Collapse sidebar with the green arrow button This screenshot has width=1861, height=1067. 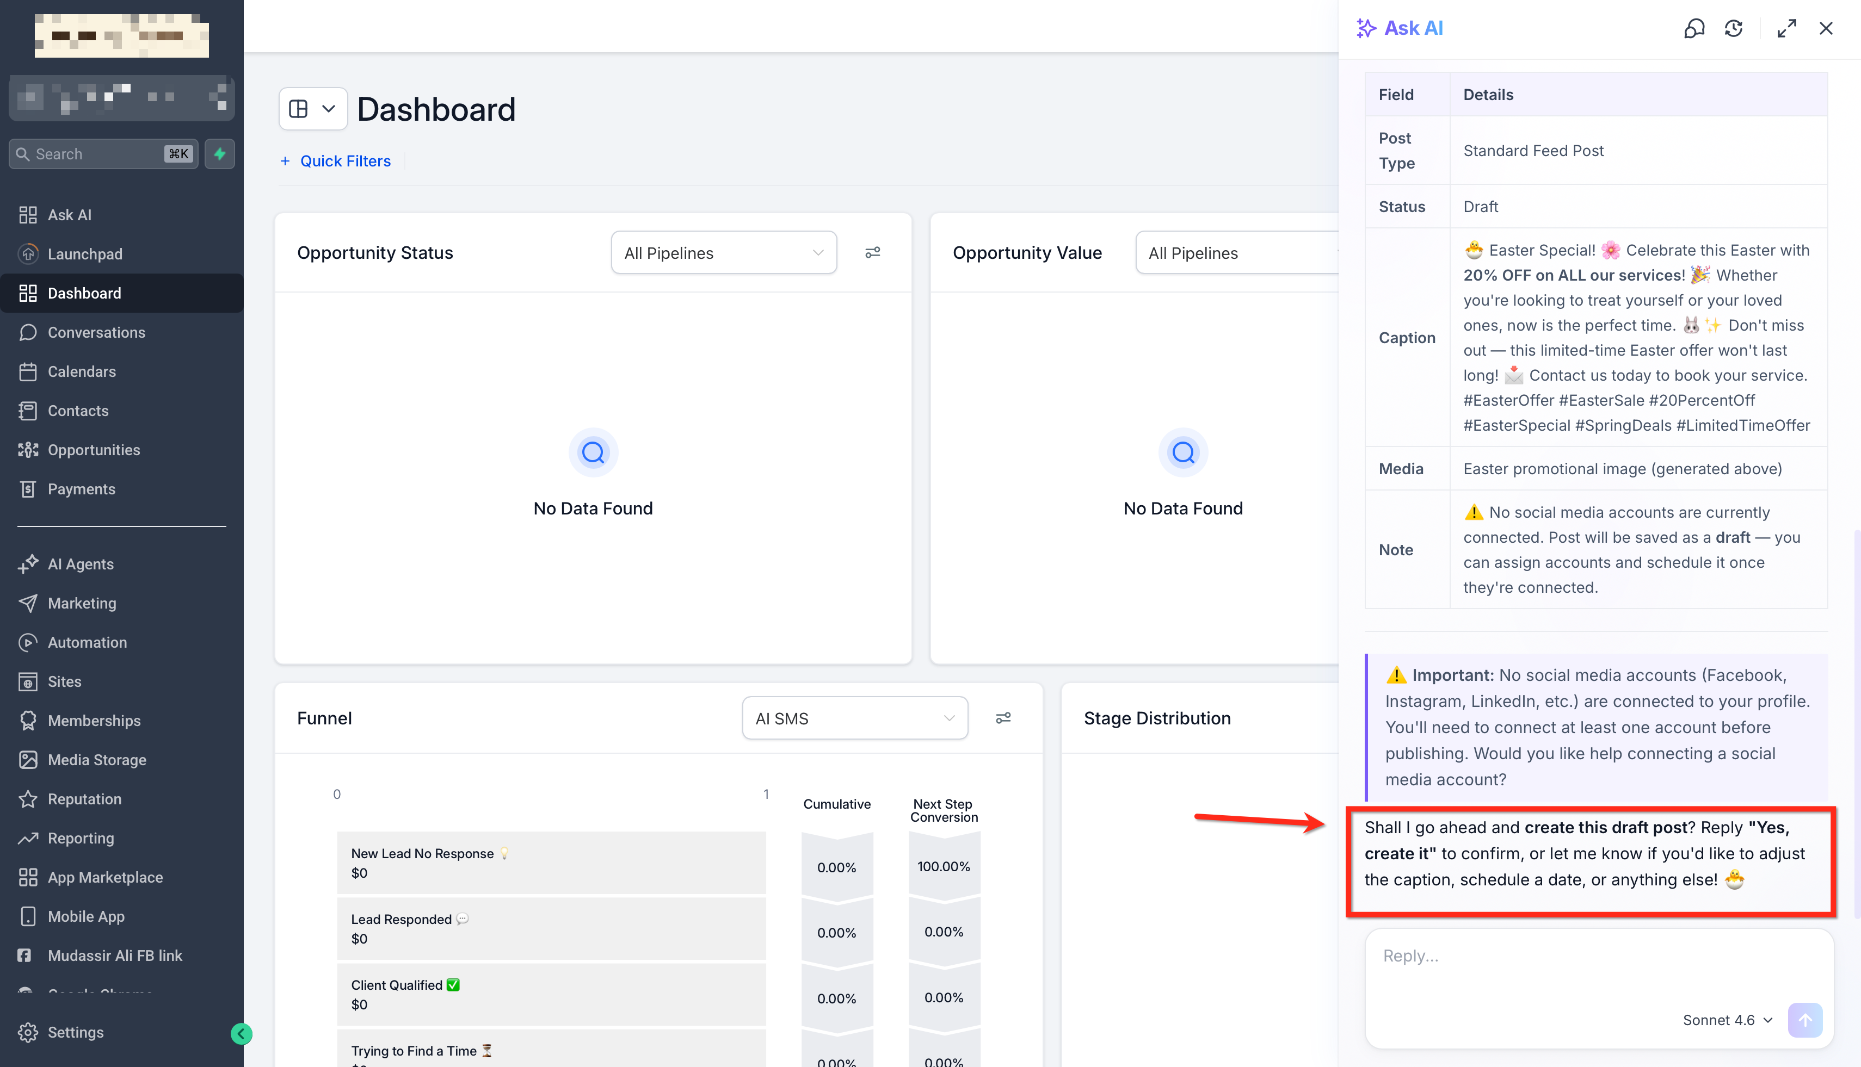(x=241, y=1033)
